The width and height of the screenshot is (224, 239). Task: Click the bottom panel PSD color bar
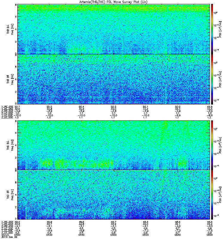(x=212, y=195)
